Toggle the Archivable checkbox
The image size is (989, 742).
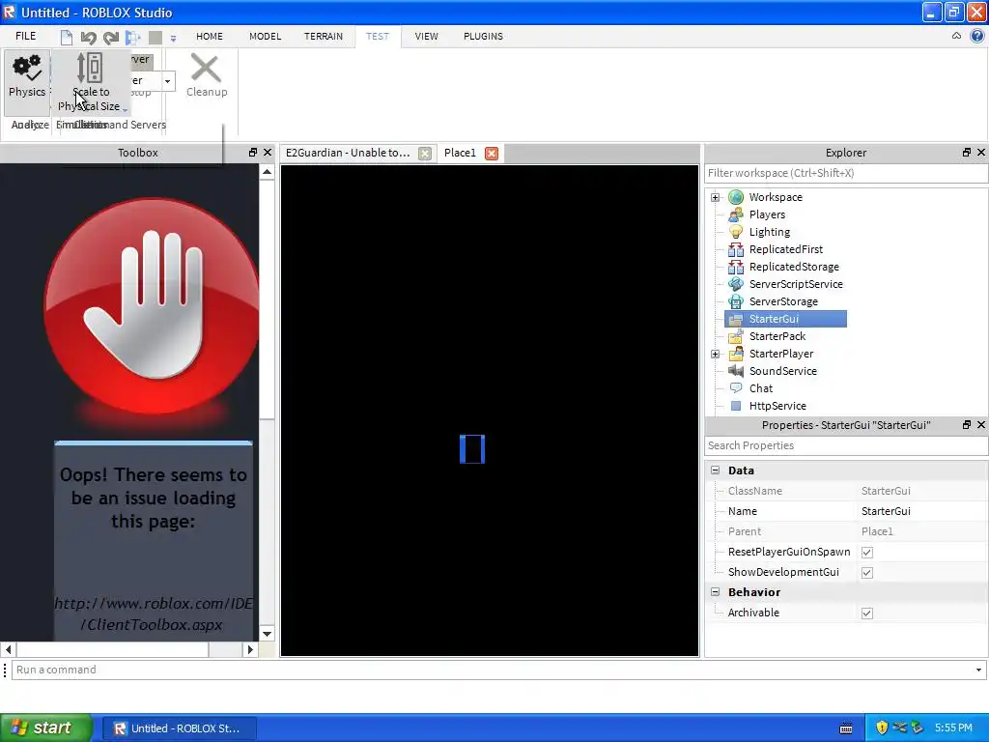point(867,613)
